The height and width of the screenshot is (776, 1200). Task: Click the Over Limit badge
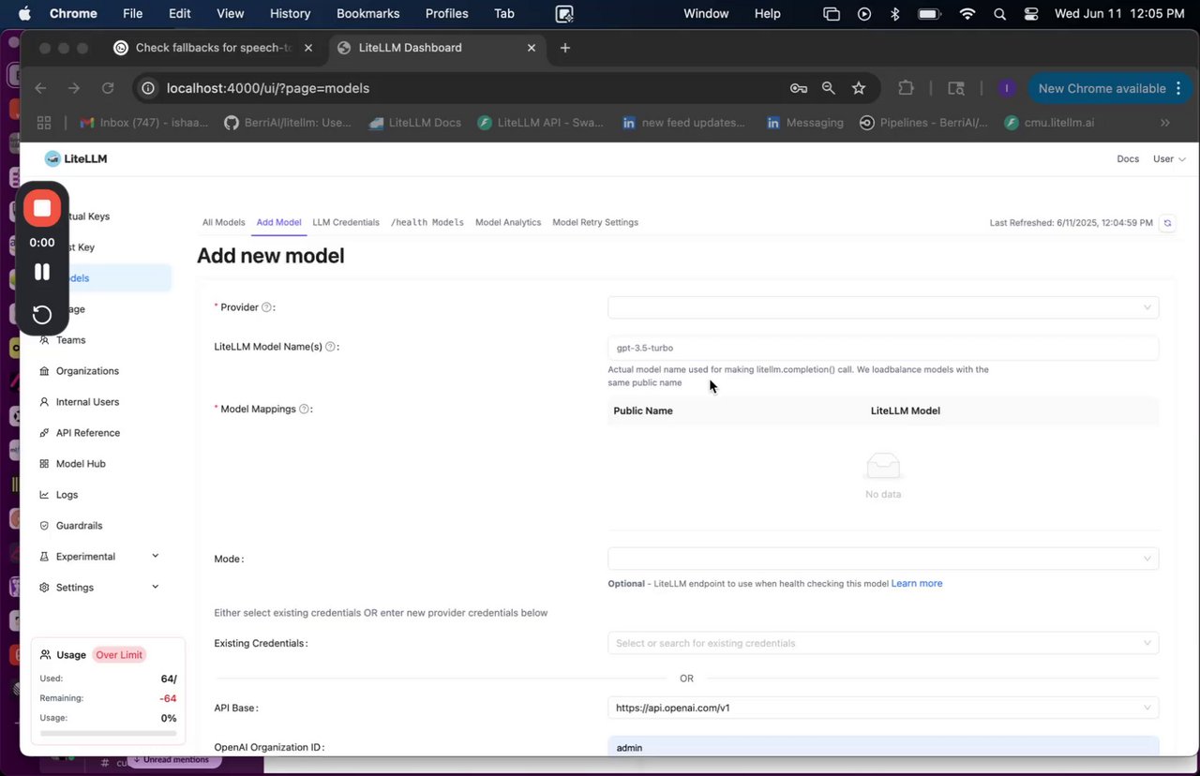(x=120, y=655)
